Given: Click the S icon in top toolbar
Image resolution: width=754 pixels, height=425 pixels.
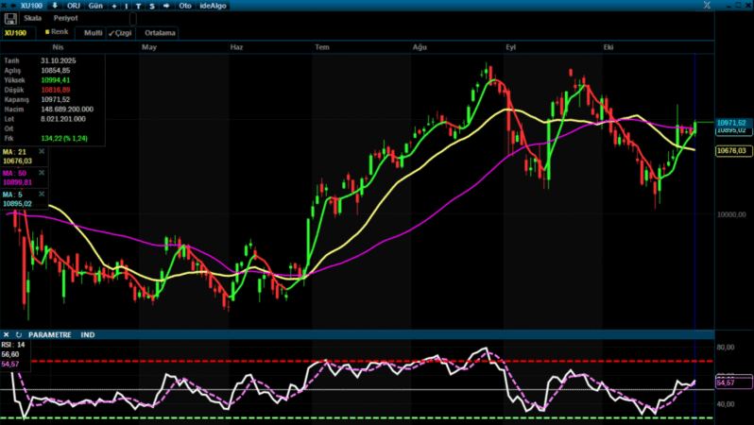Looking at the screenshot, I should tap(151, 6).
